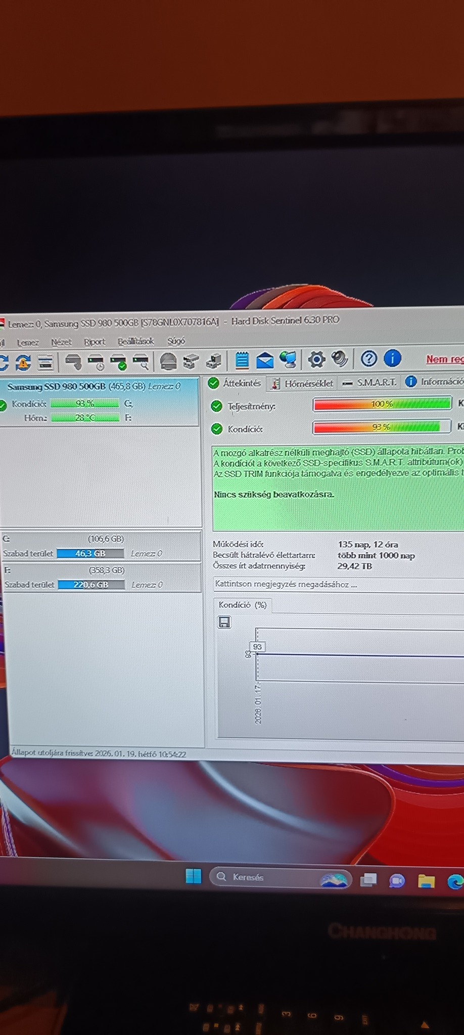Viewport: 464px width, 1035px height.
Task: Open the Súgó menu
Action: (x=176, y=341)
